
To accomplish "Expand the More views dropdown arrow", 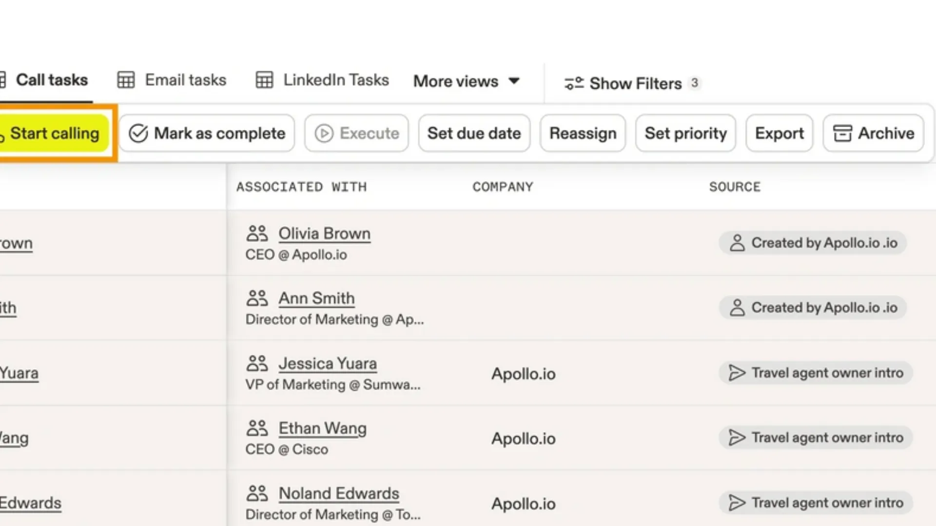I will pos(514,81).
